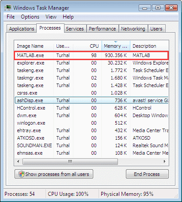Click the shield icon on Show processes button
The image size is (182, 202).
(x=22, y=174)
